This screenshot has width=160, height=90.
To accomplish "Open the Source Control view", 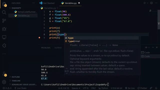I will click(x=4, y=21).
